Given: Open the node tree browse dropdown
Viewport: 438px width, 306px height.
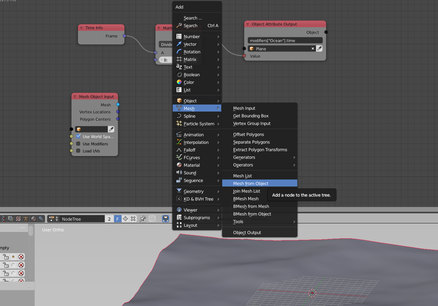Looking at the screenshot, I should [x=53, y=219].
